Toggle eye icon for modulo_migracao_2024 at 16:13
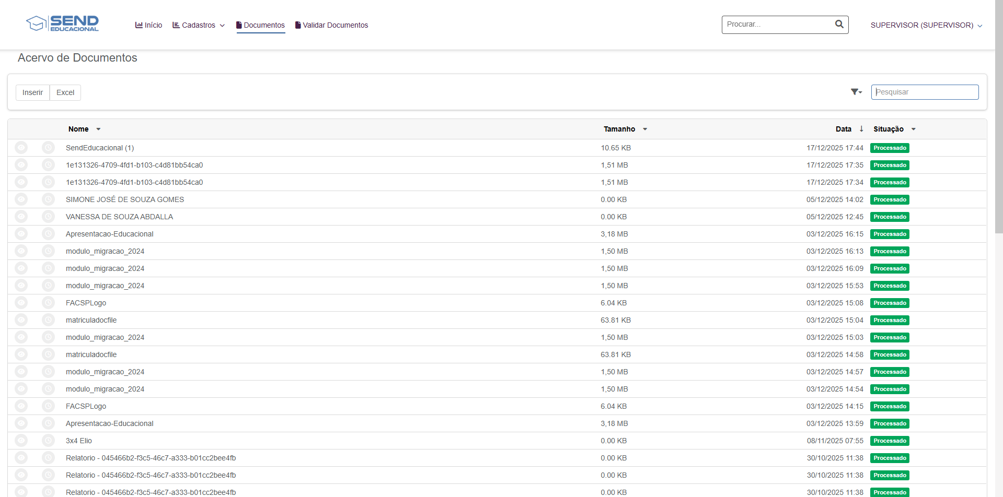This screenshot has width=1003, height=497. 21,251
